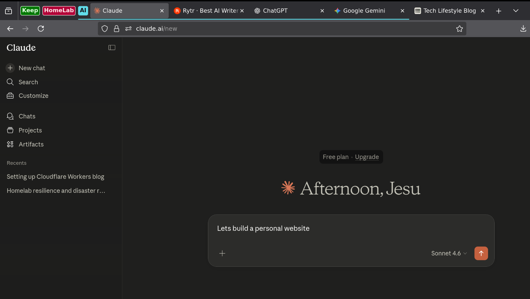The height and width of the screenshot is (299, 530).
Task: Click the padlock site security icon
Action: pos(117,29)
